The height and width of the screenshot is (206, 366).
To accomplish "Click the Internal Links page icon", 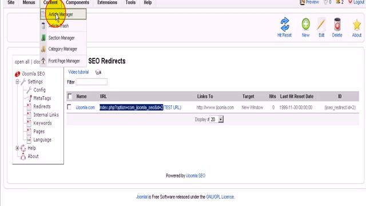I will pos(29,115).
